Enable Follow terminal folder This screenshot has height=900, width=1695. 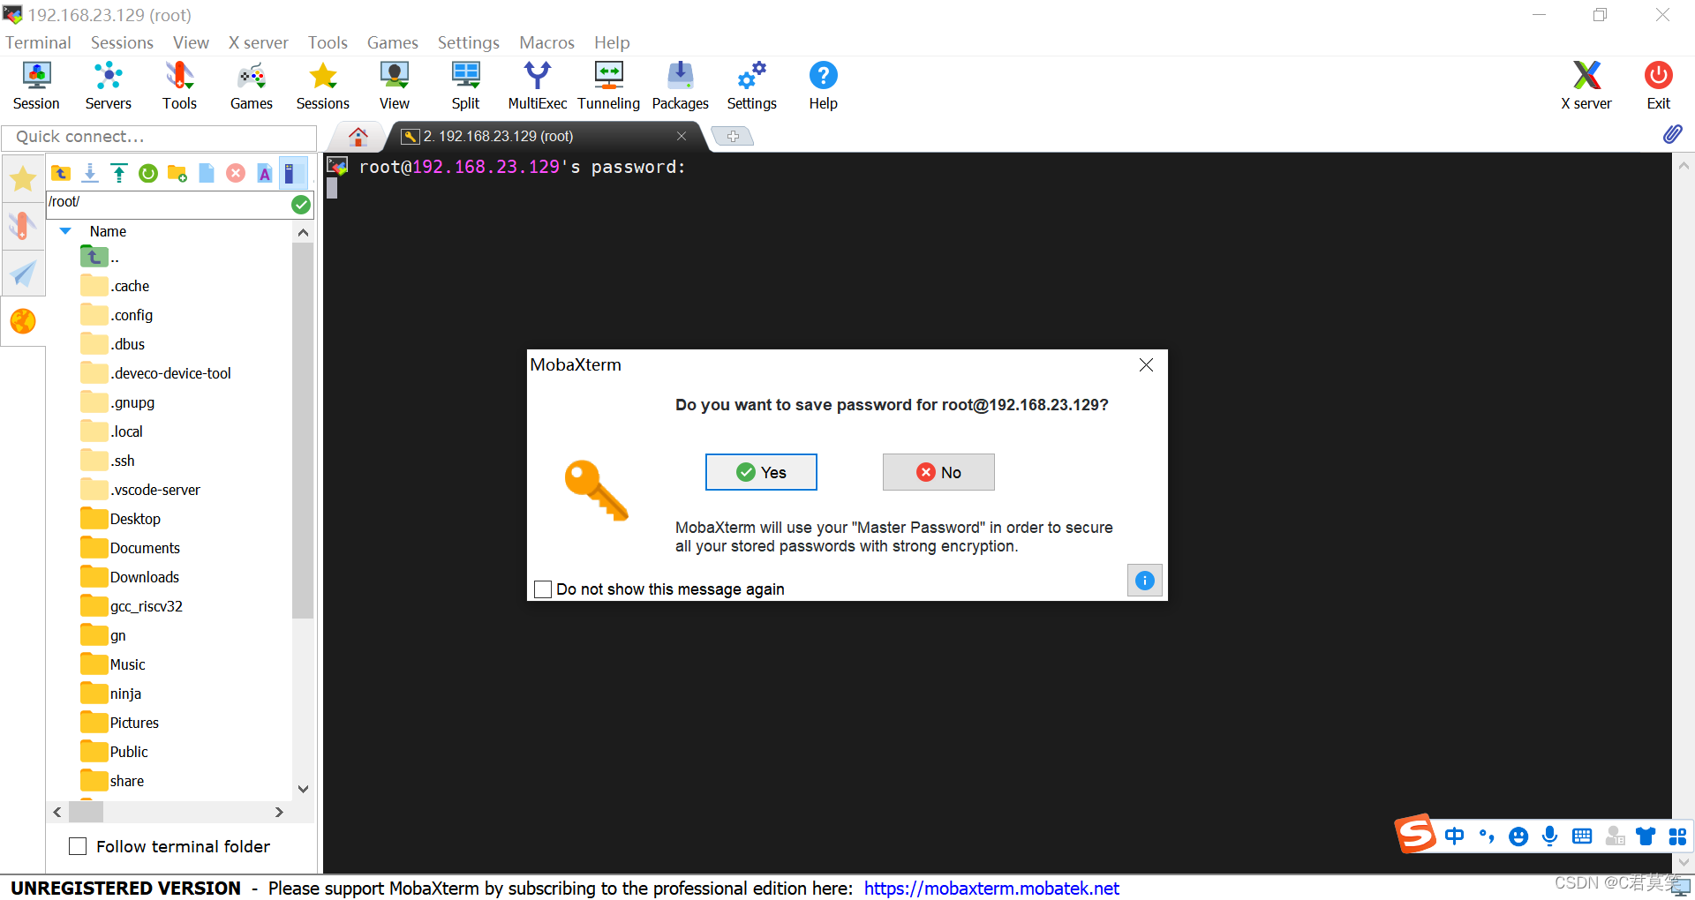pos(78,845)
